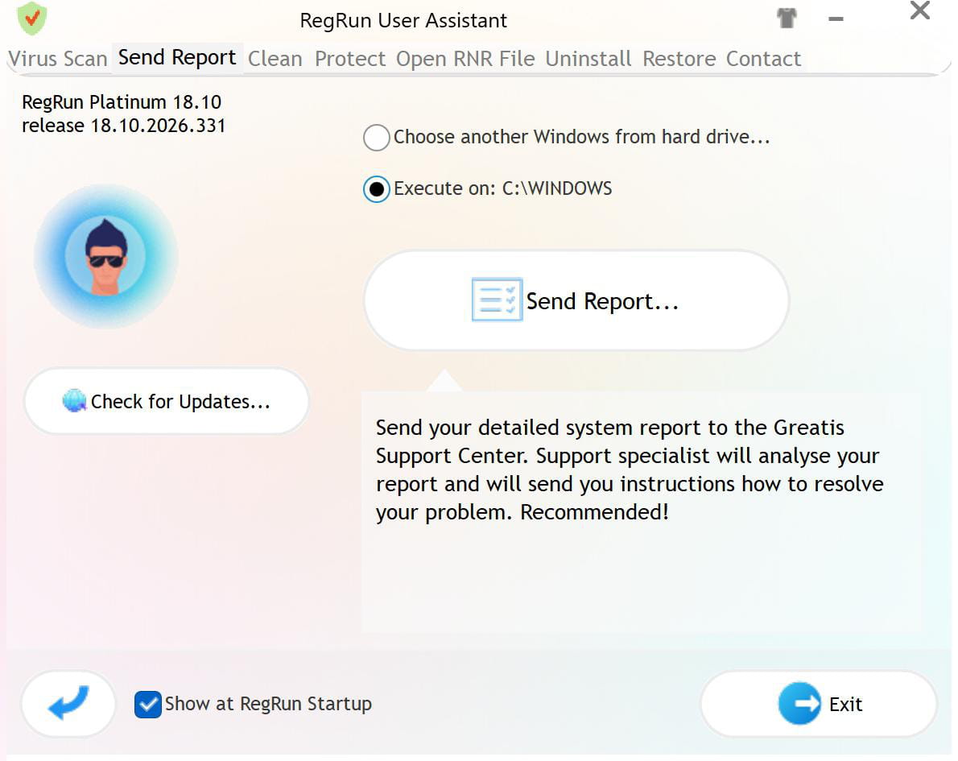Click the blue arrow Exit icon

tap(799, 704)
